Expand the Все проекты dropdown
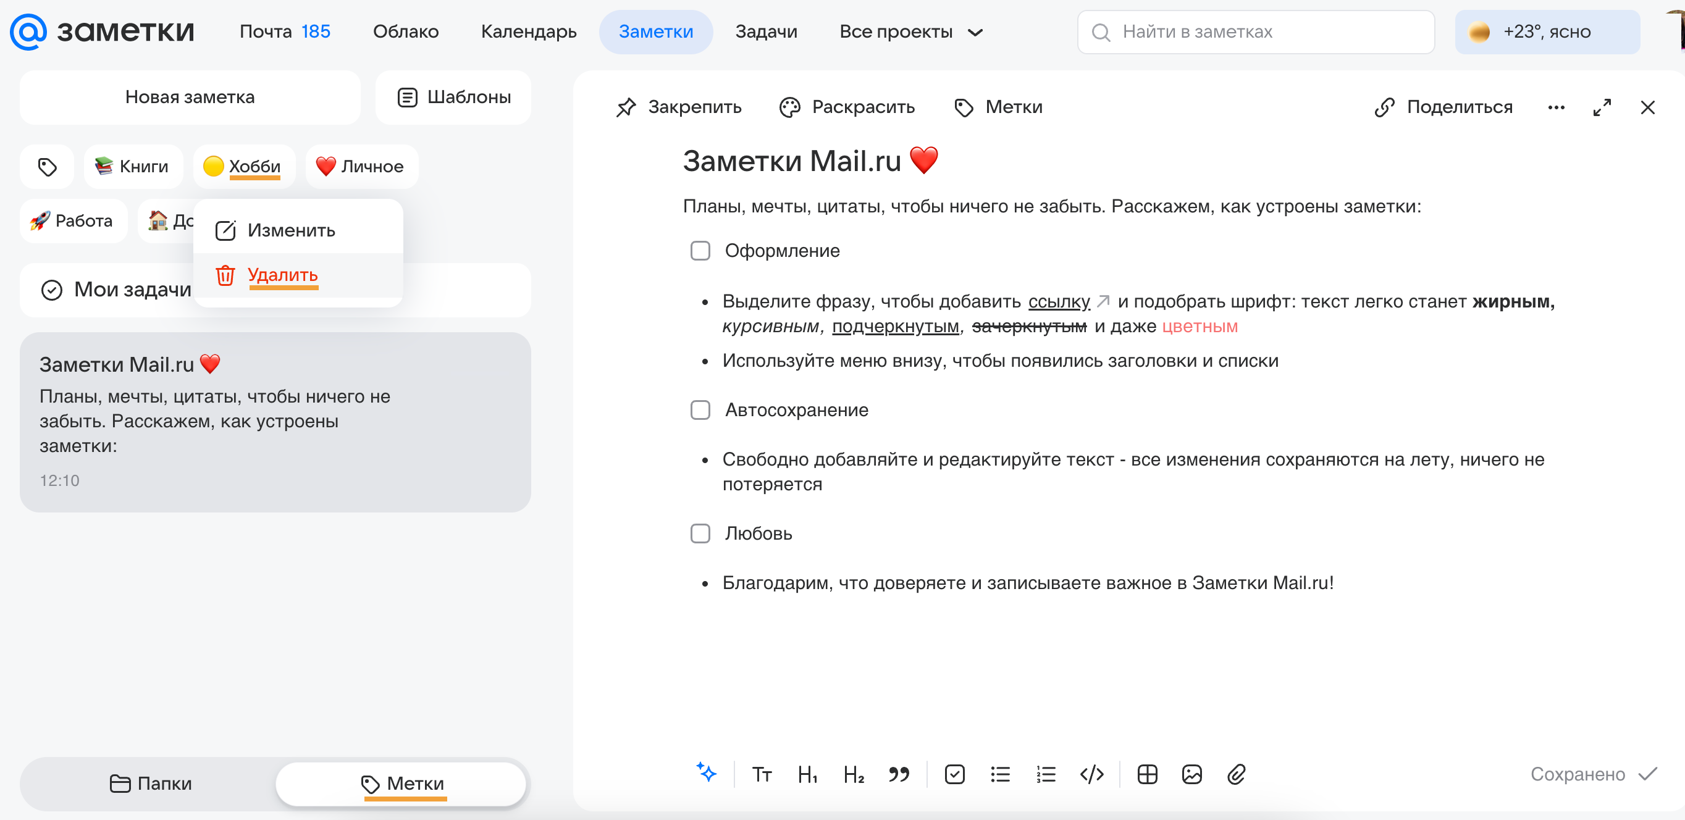Image resolution: width=1685 pixels, height=820 pixels. (910, 31)
